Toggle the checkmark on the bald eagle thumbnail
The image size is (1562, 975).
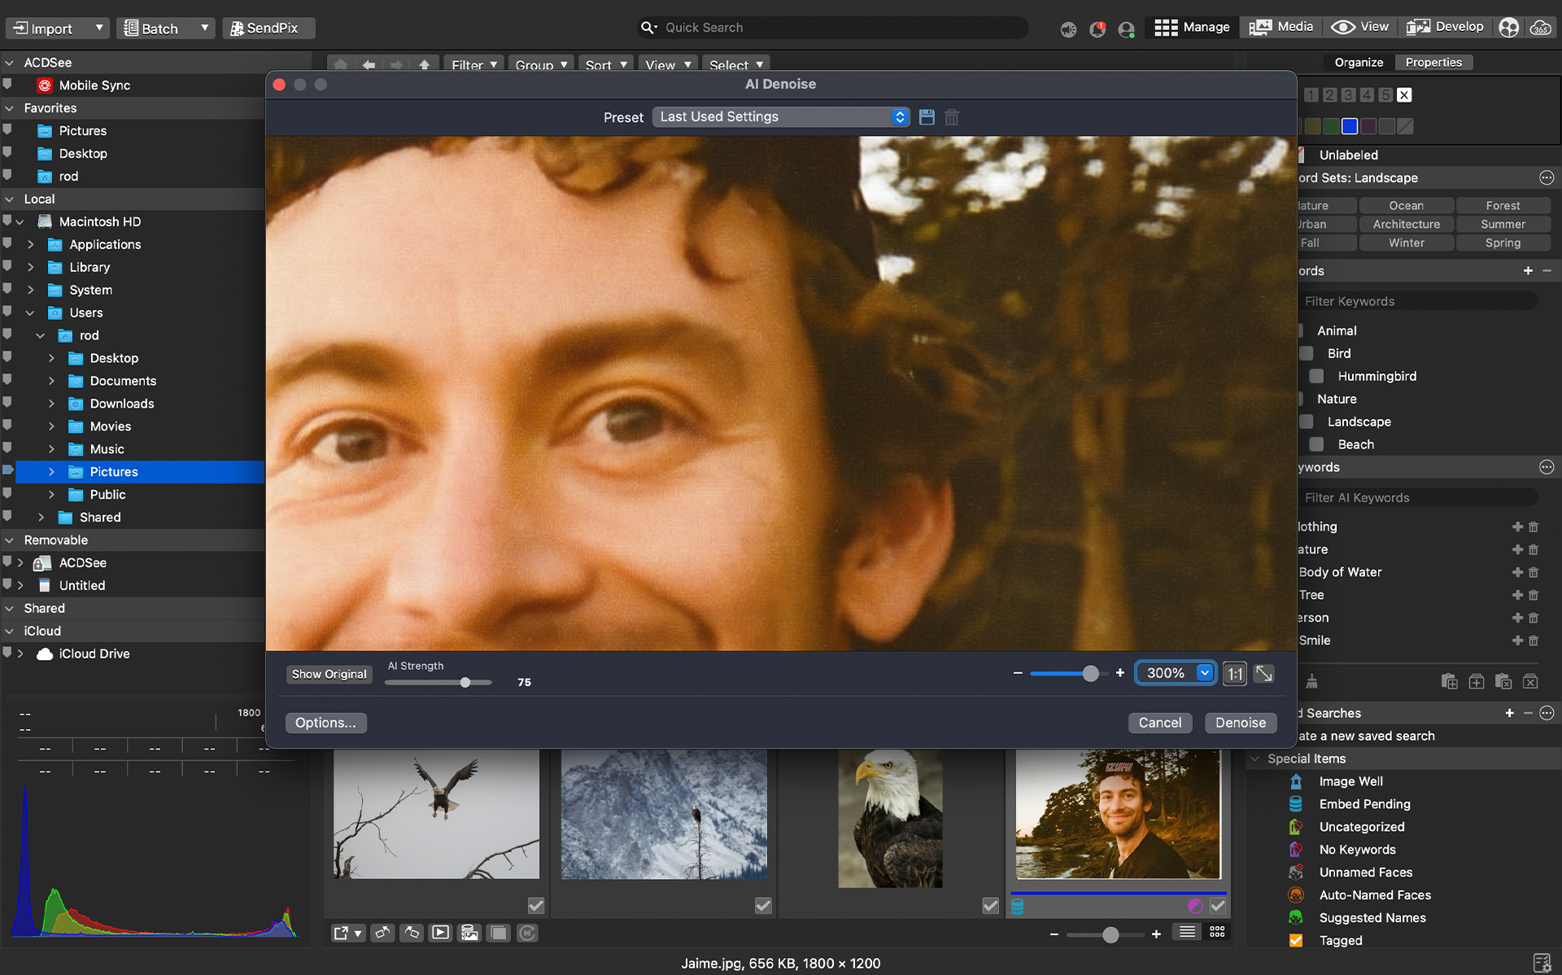[990, 905]
